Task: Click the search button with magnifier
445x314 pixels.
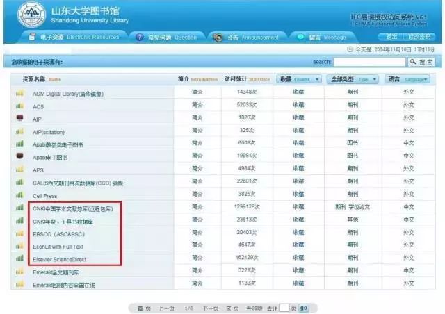Action: (x=421, y=62)
